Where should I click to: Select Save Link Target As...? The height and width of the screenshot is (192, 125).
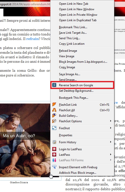coord(82,33)
